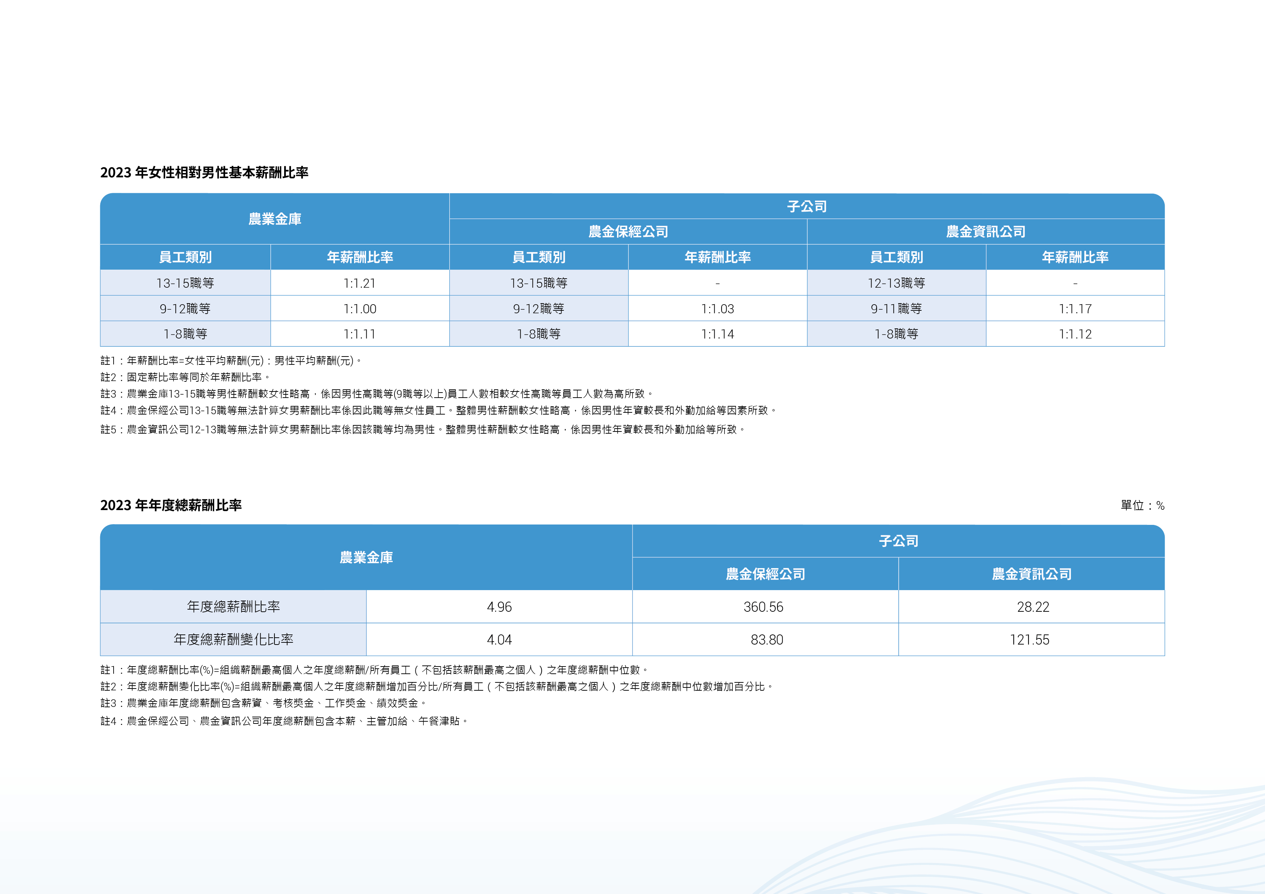Click the '1:1.14' ratio cell
This screenshot has height=894, width=1265.
717,334
